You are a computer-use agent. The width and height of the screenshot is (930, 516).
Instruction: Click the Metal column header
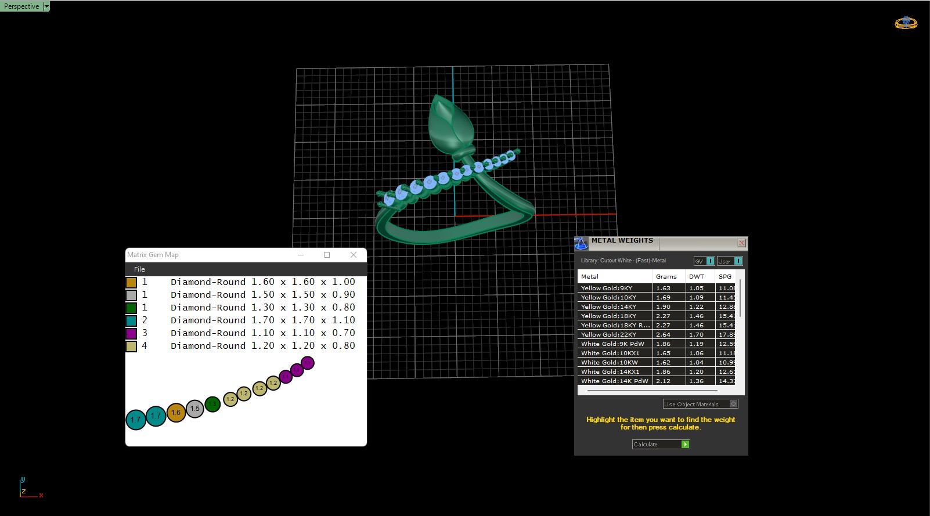(x=590, y=277)
